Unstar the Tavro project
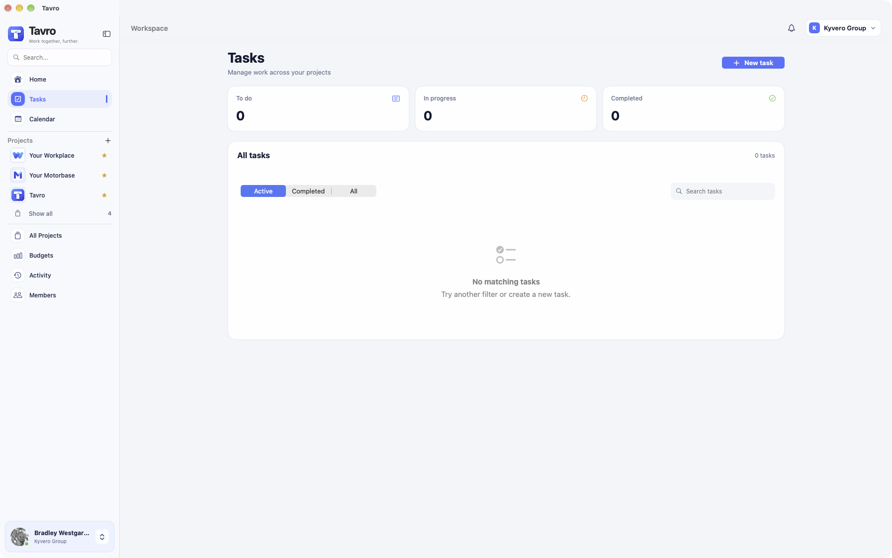 click(104, 195)
